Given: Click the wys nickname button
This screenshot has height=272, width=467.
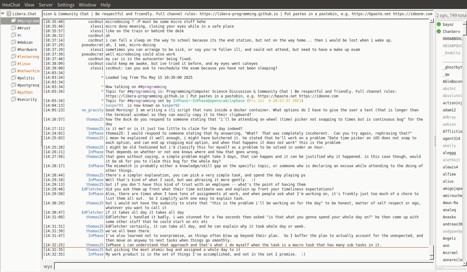Looking at the screenshot, I should pos(48,266).
